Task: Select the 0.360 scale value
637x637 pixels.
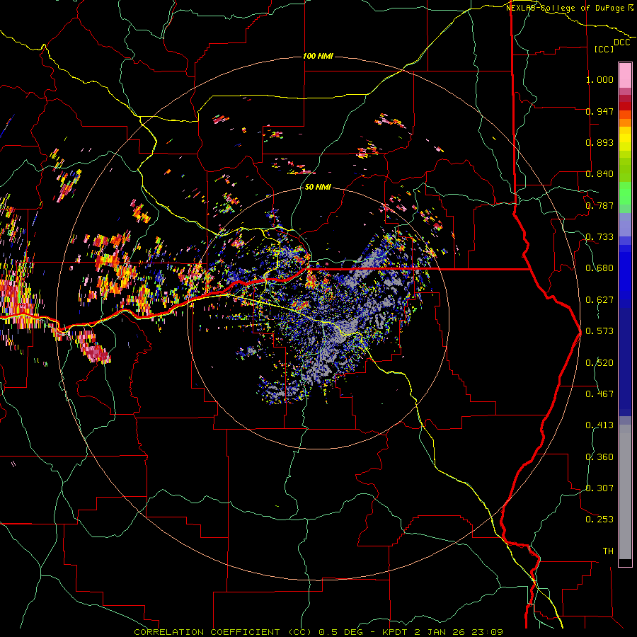Action: point(599,457)
